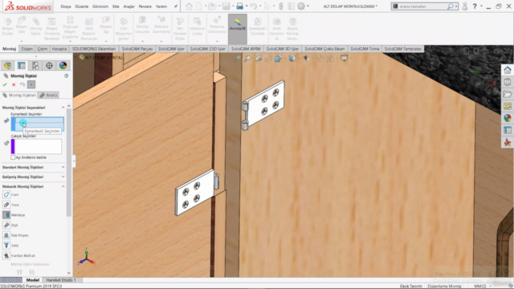Open the FeatureManager design tree tab
The image size is (514, 289).
(x=7, y=66)
